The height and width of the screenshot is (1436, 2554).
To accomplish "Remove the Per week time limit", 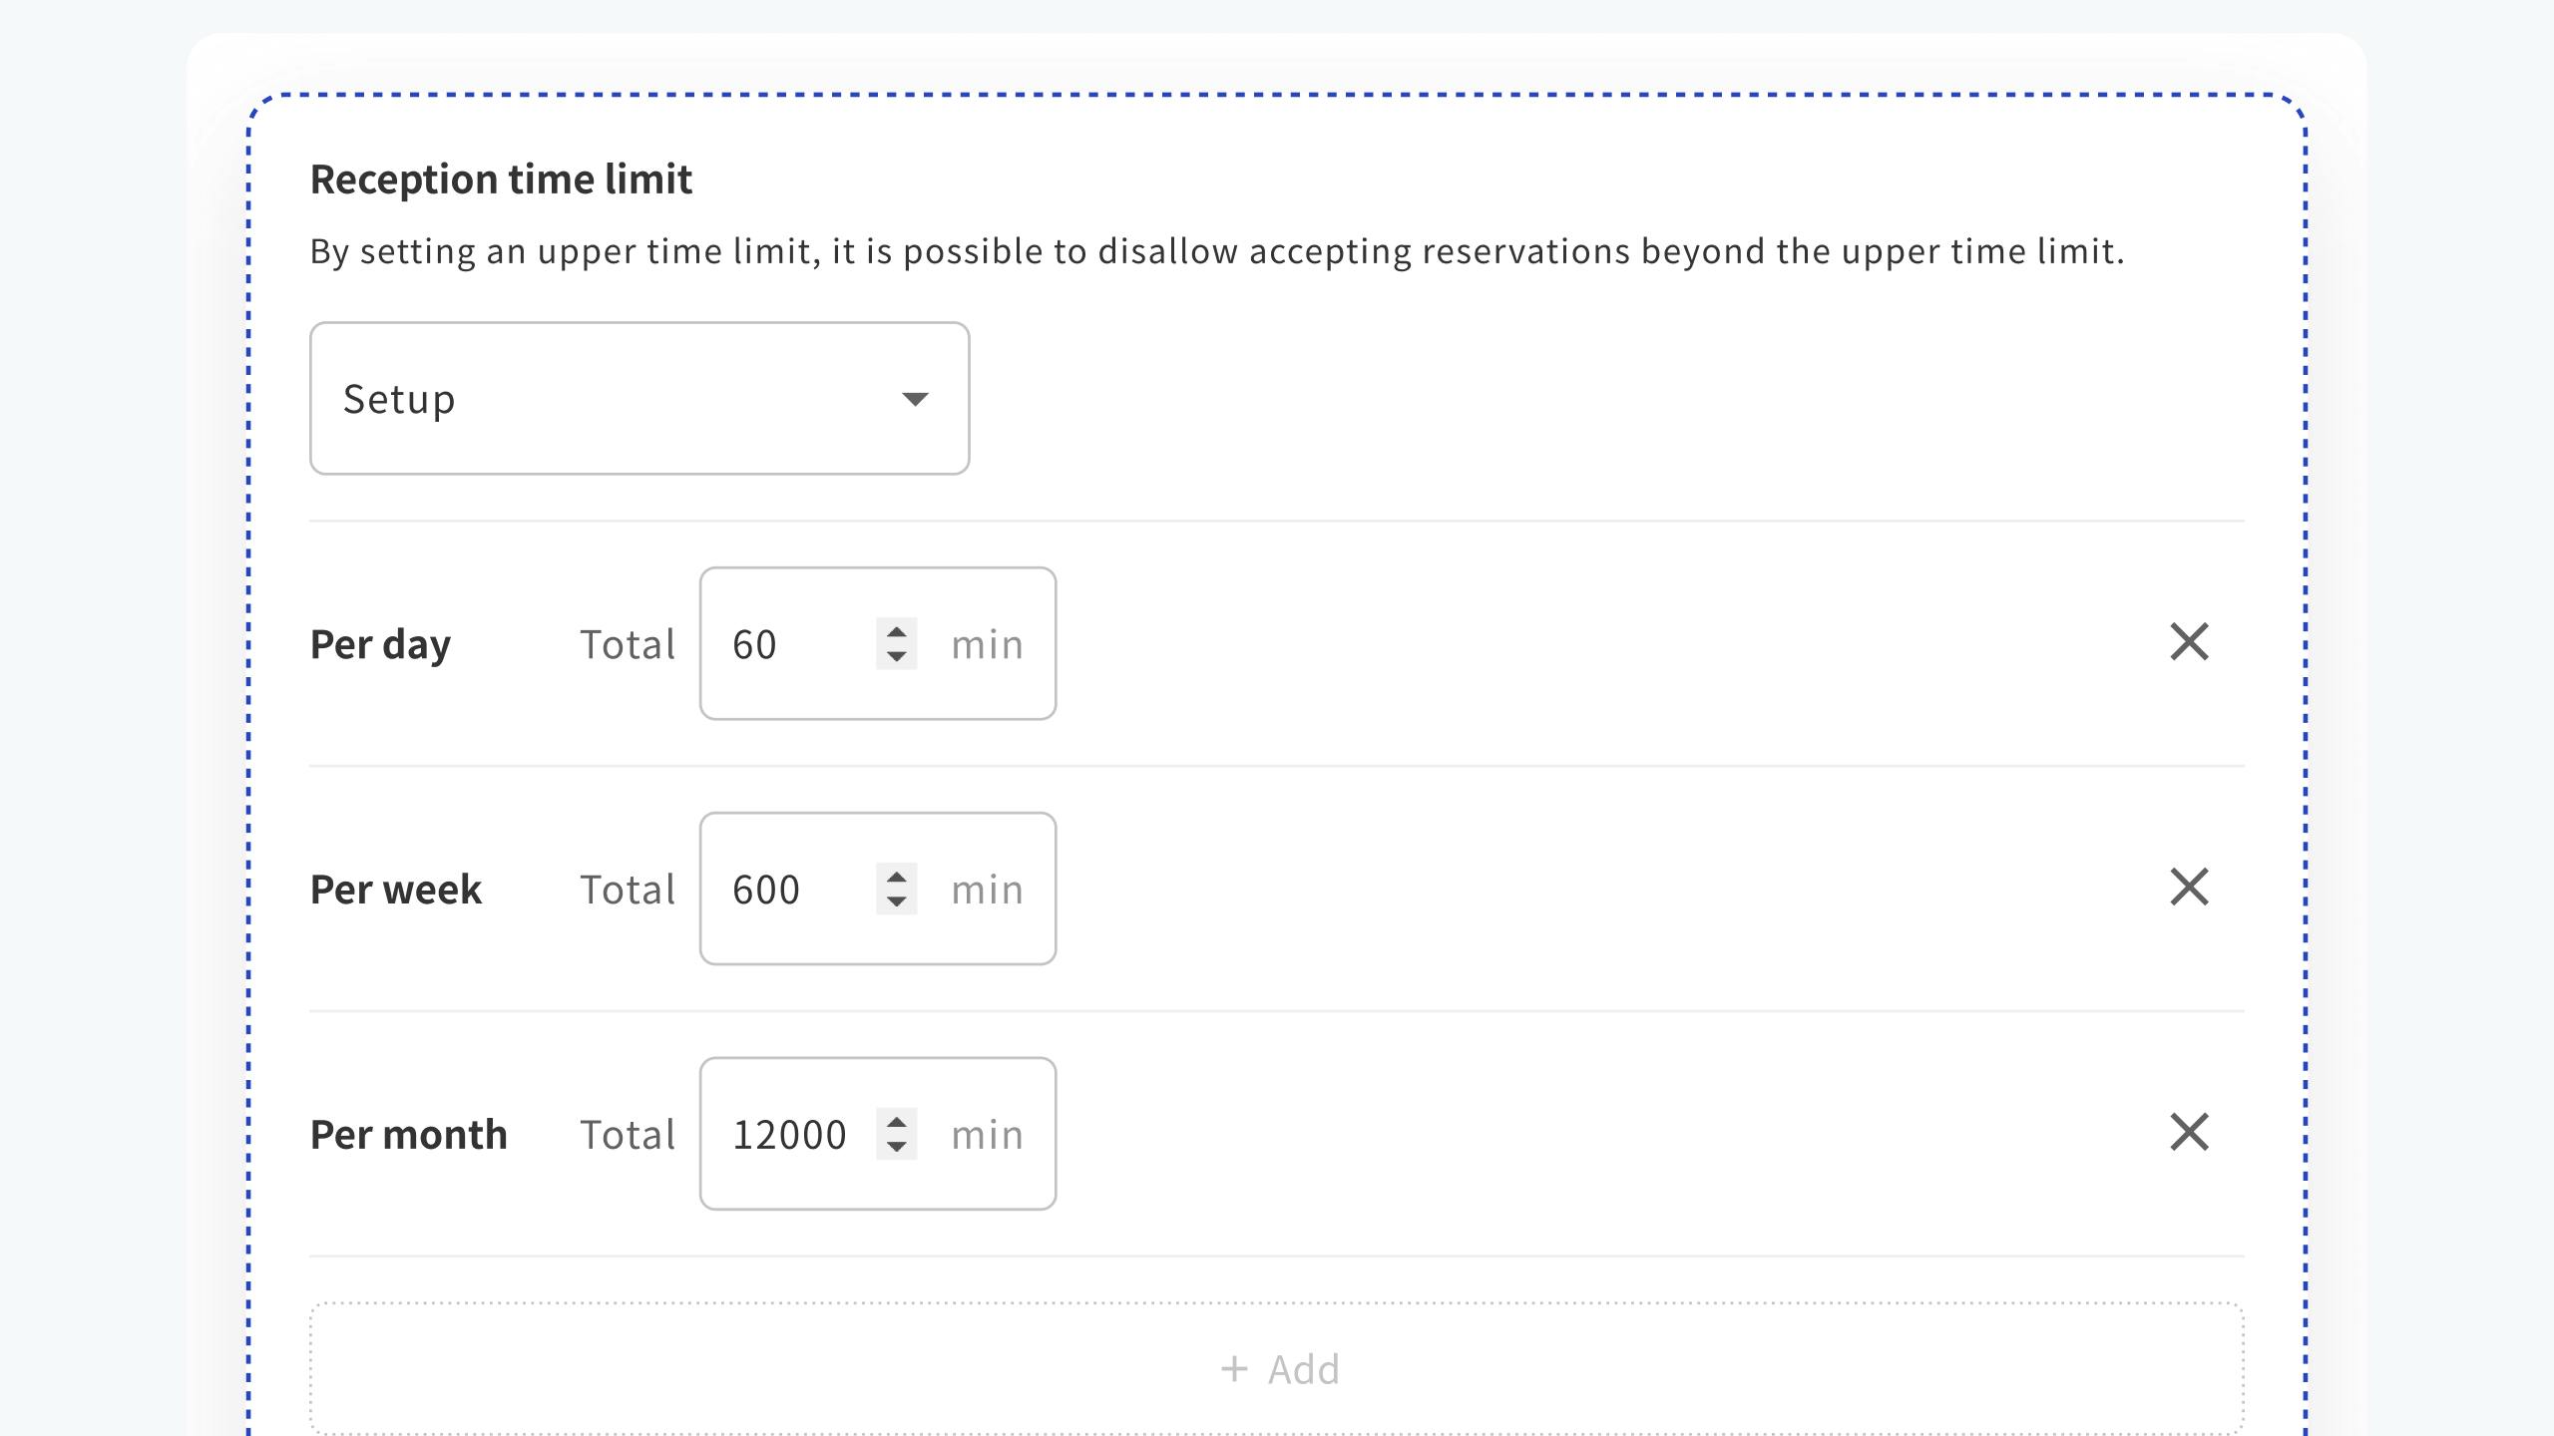I will pos(2191,887).
